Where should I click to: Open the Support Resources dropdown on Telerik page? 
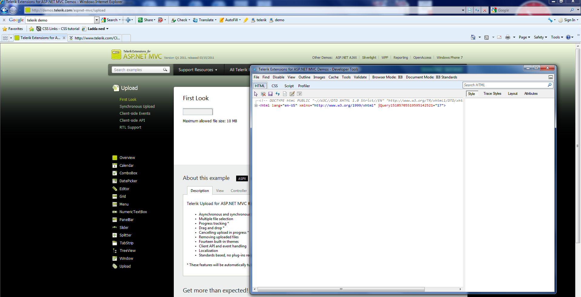pyautogui.click(x=198, y=70)
